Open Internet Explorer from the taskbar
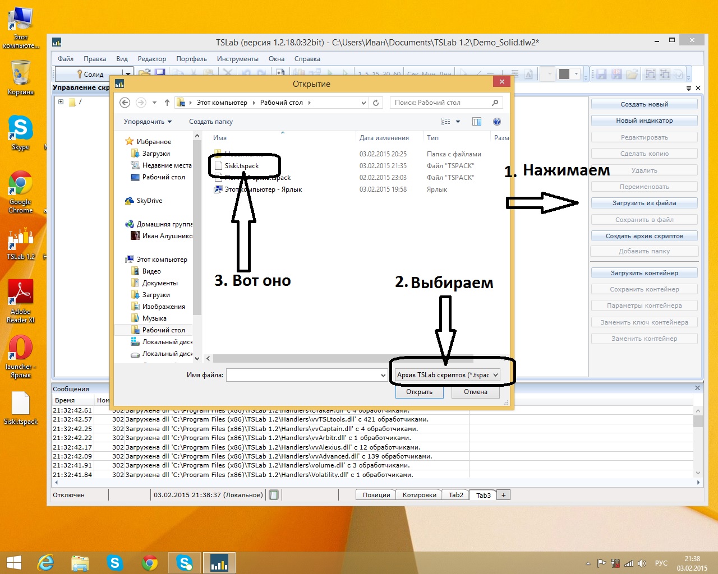Viewport: 718px width, 574px height. tap(45, 563)
